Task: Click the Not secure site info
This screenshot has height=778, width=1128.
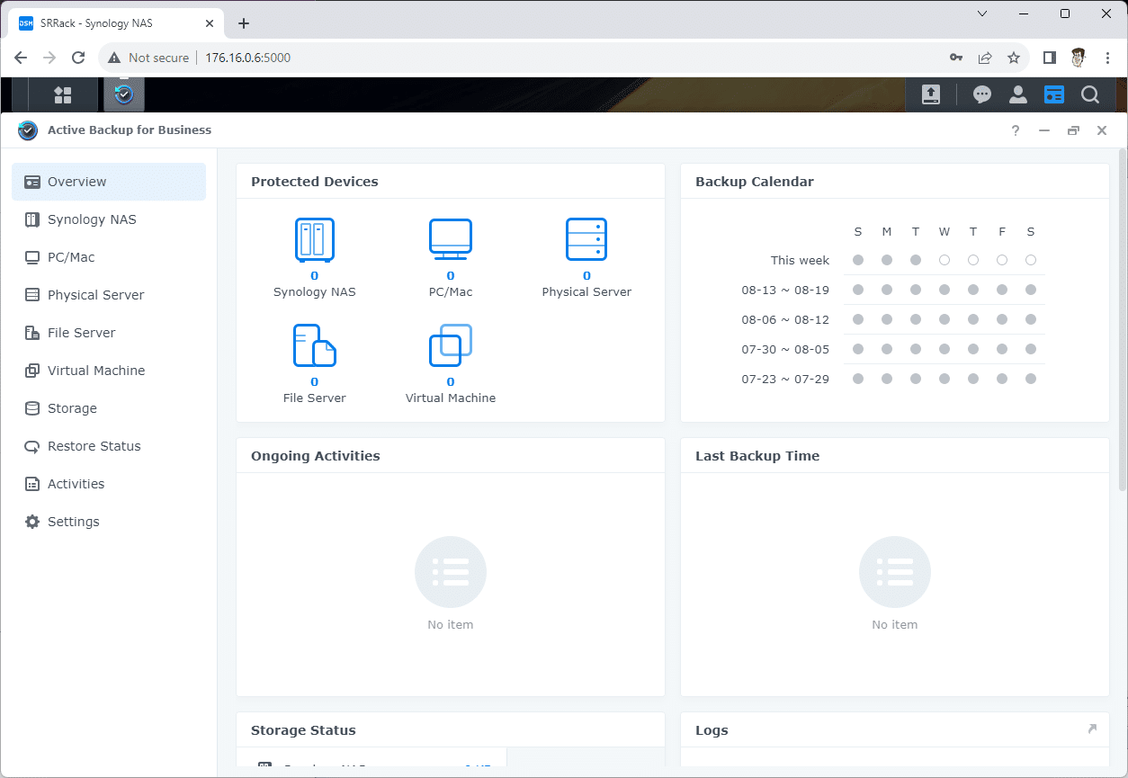Action: [x=148, y=58]
